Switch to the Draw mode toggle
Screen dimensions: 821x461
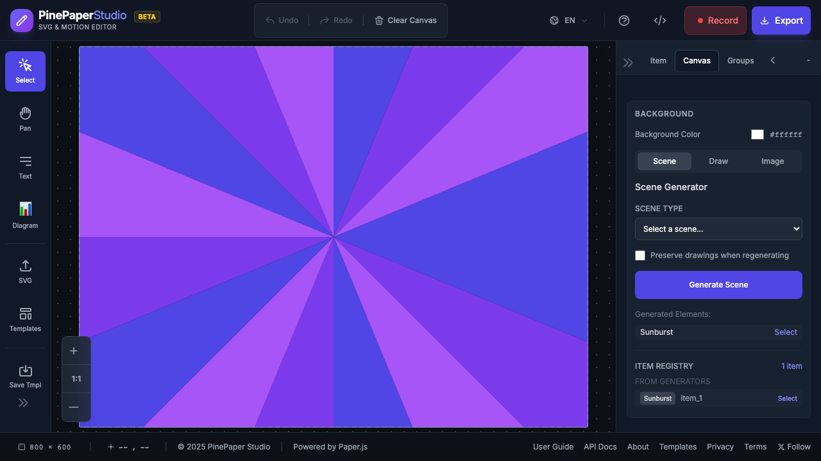point(718,161)
